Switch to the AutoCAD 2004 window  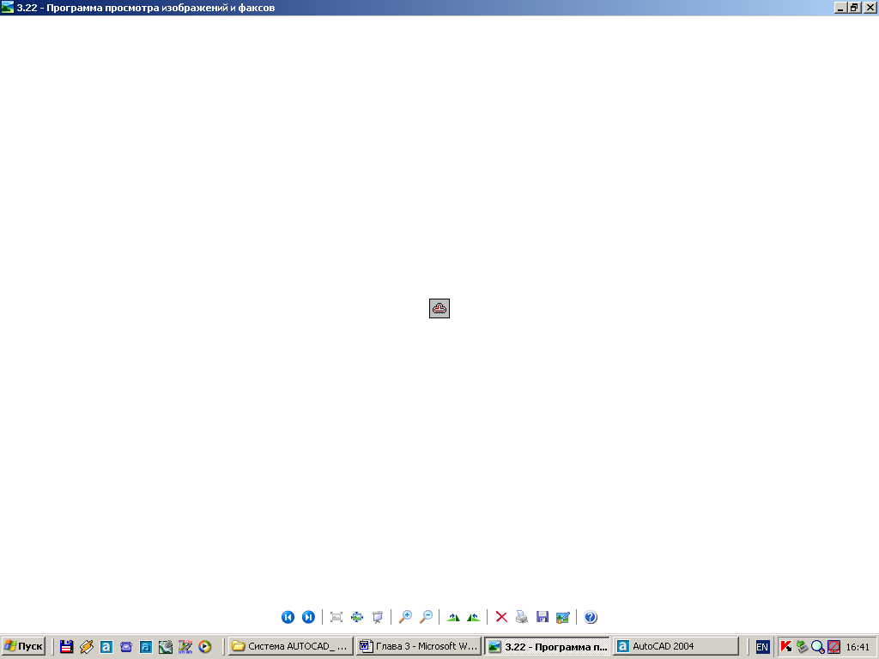[x=675, y=646]
